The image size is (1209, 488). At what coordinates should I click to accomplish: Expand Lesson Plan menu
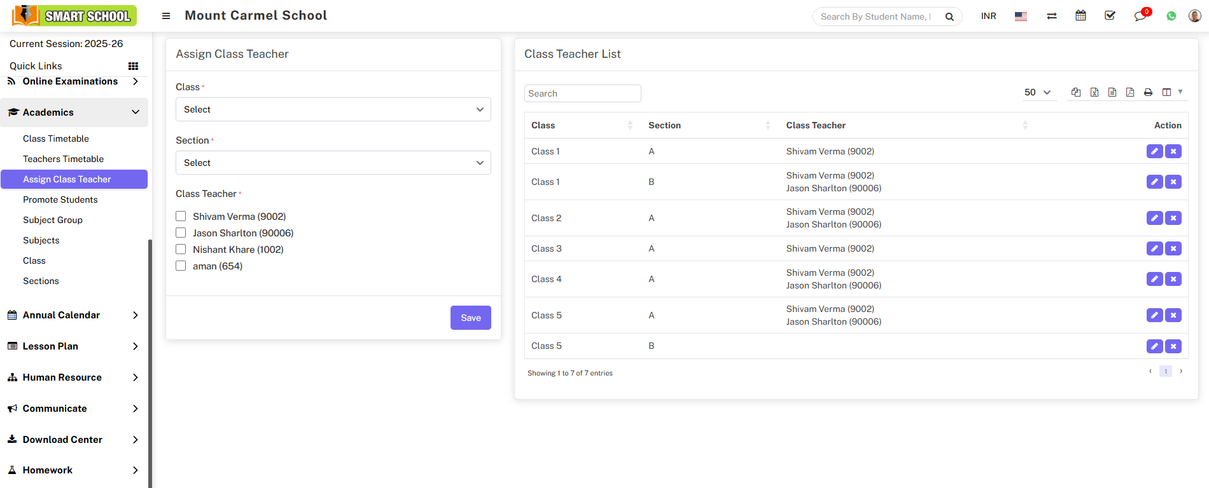coord(74,346)
